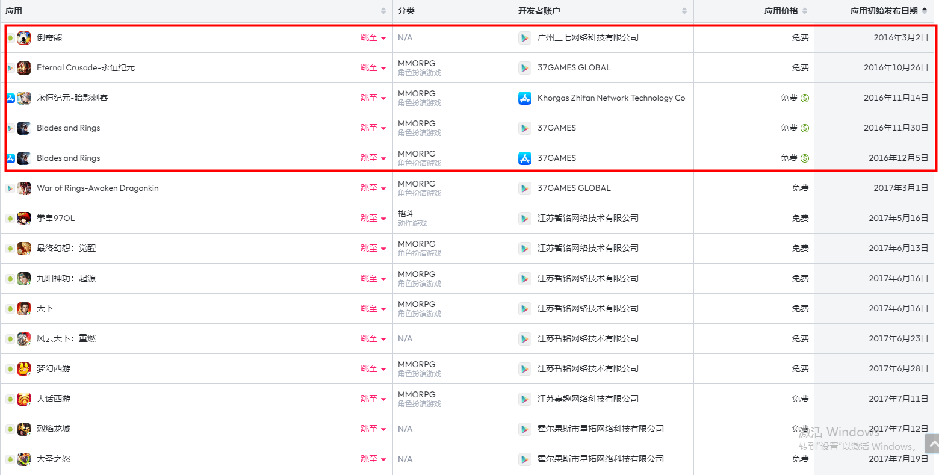Open the Eternal Crusade-永恒纪元 app icon
This screenshot has width=939, height=475.
(x=24, y=68)
